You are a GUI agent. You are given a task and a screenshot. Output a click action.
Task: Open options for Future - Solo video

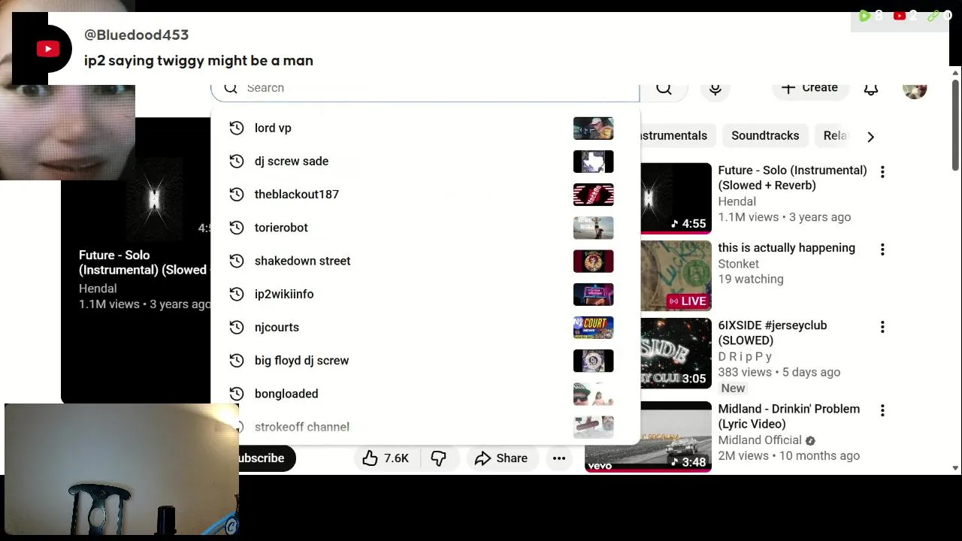click(x=882, y=172)
